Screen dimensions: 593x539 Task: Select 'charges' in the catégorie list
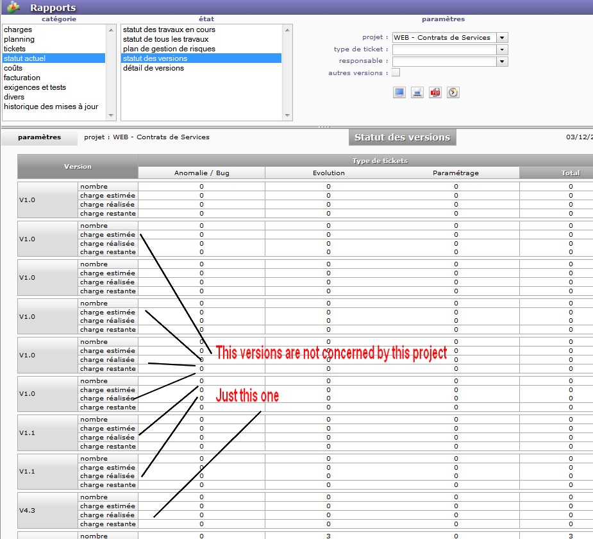point(18,30)
